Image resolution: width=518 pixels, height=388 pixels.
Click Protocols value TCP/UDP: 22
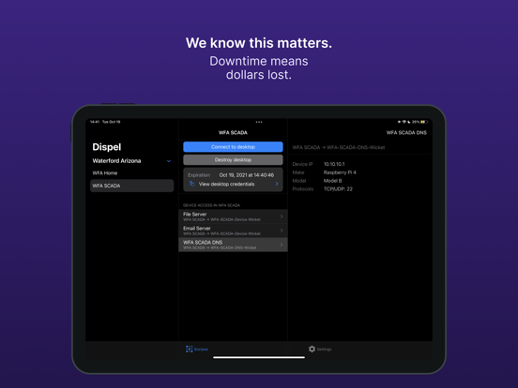click(x=338, y=188)
